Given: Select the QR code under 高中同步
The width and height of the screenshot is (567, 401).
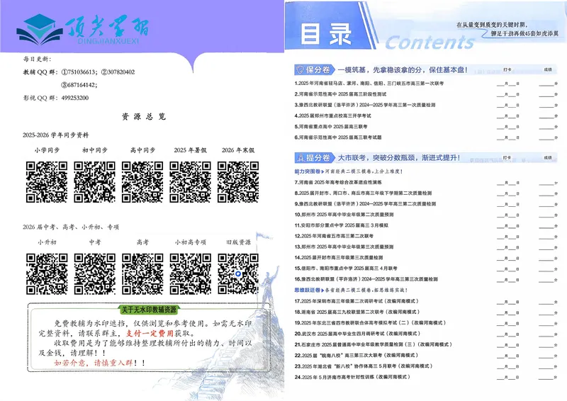Looking at the screenshot, I should [142, 182].
